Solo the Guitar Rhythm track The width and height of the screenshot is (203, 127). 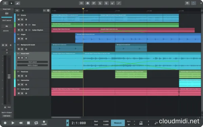pos(22,30)
